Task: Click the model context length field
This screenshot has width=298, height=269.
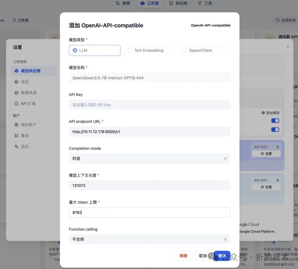Action: tap(150, 185)
